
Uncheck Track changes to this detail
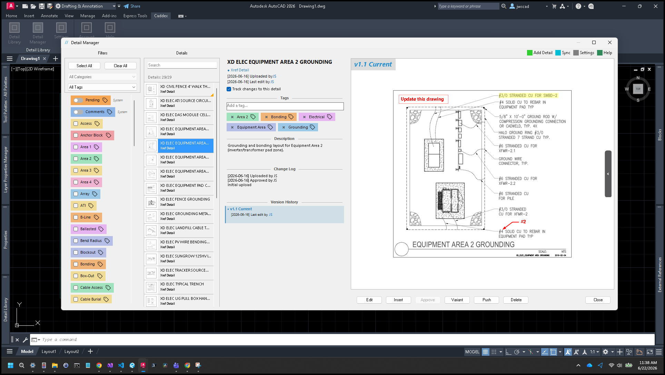click(229, 89)
